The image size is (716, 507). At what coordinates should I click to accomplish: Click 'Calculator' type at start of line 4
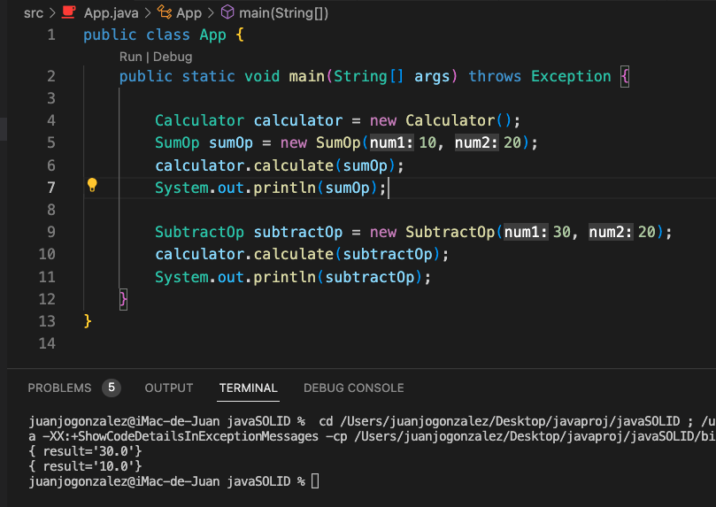coord(199,120)
